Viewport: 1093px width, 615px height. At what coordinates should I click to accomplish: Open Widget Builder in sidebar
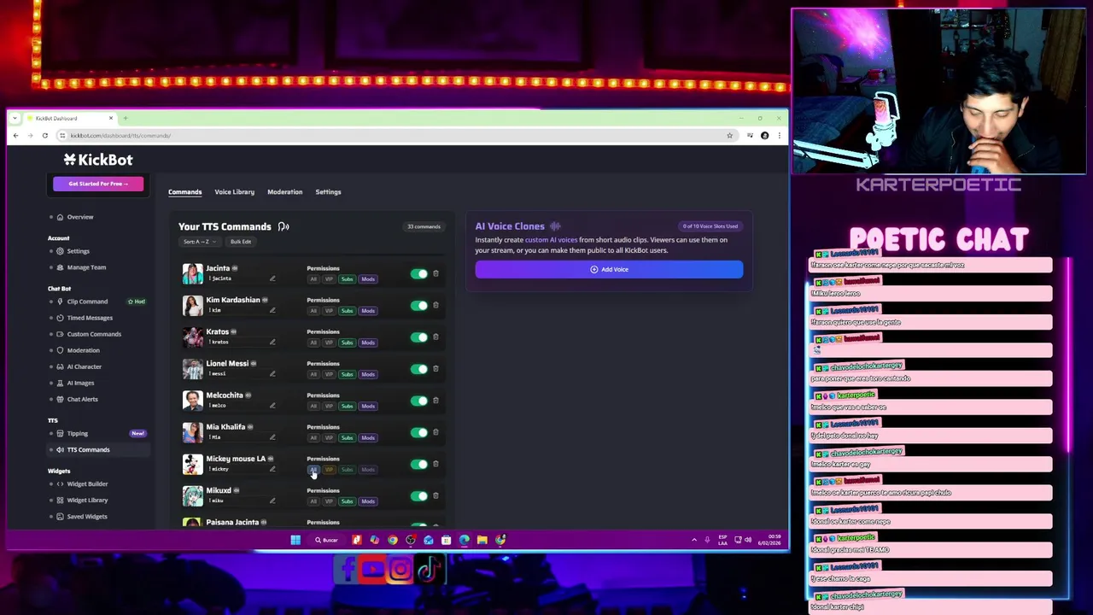point(87,483)
